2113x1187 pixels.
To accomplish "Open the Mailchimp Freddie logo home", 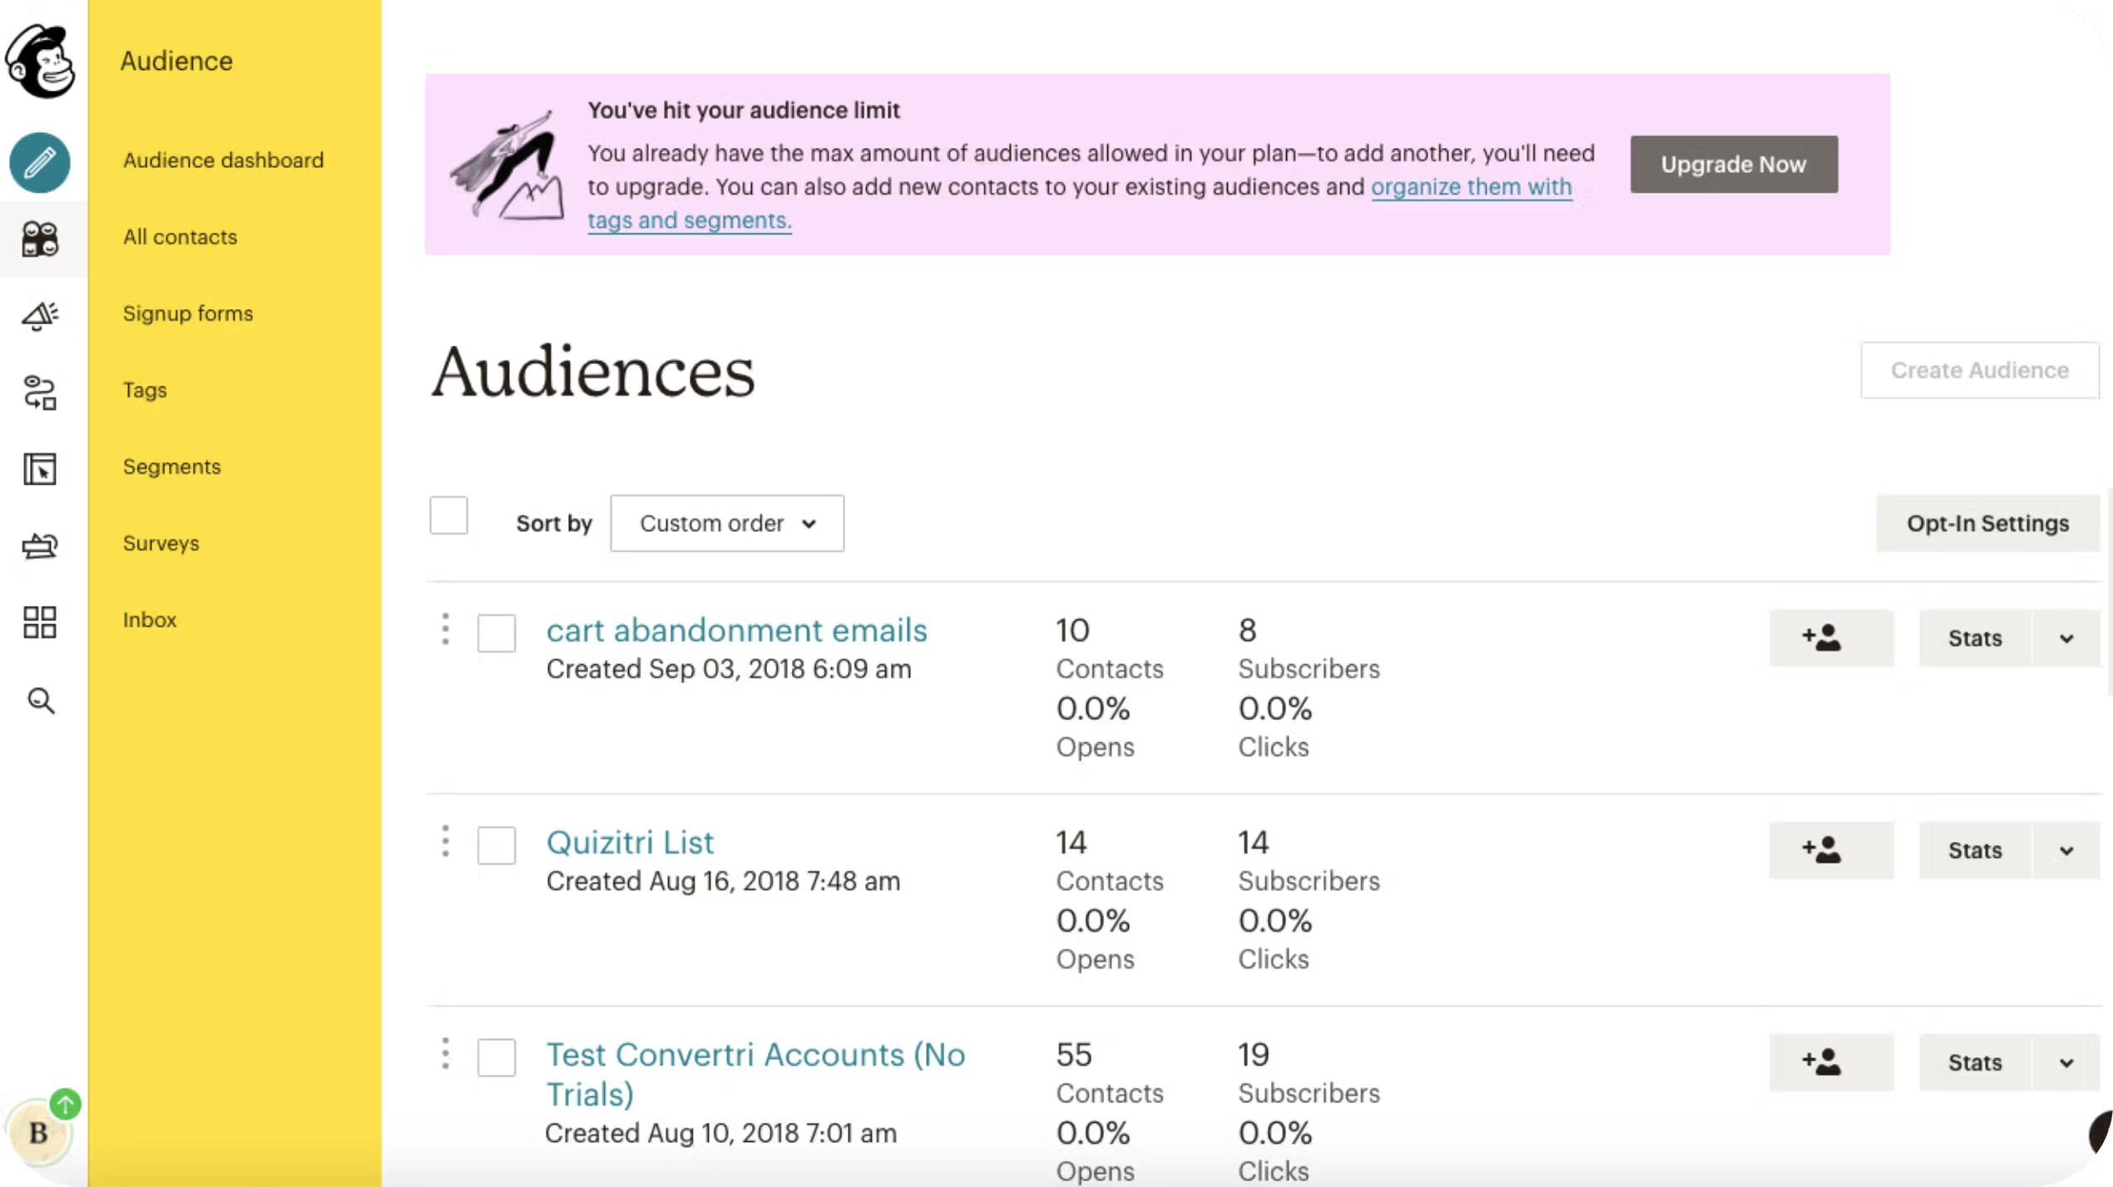I will pos(40,61).
